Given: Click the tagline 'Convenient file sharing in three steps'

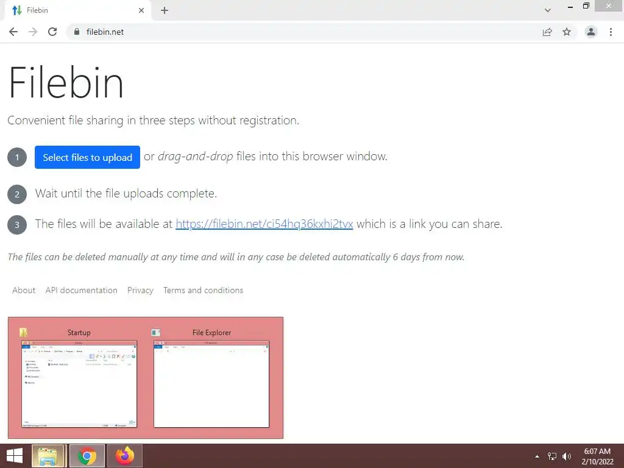Looking at the screenshot, I should pos(153,120).
